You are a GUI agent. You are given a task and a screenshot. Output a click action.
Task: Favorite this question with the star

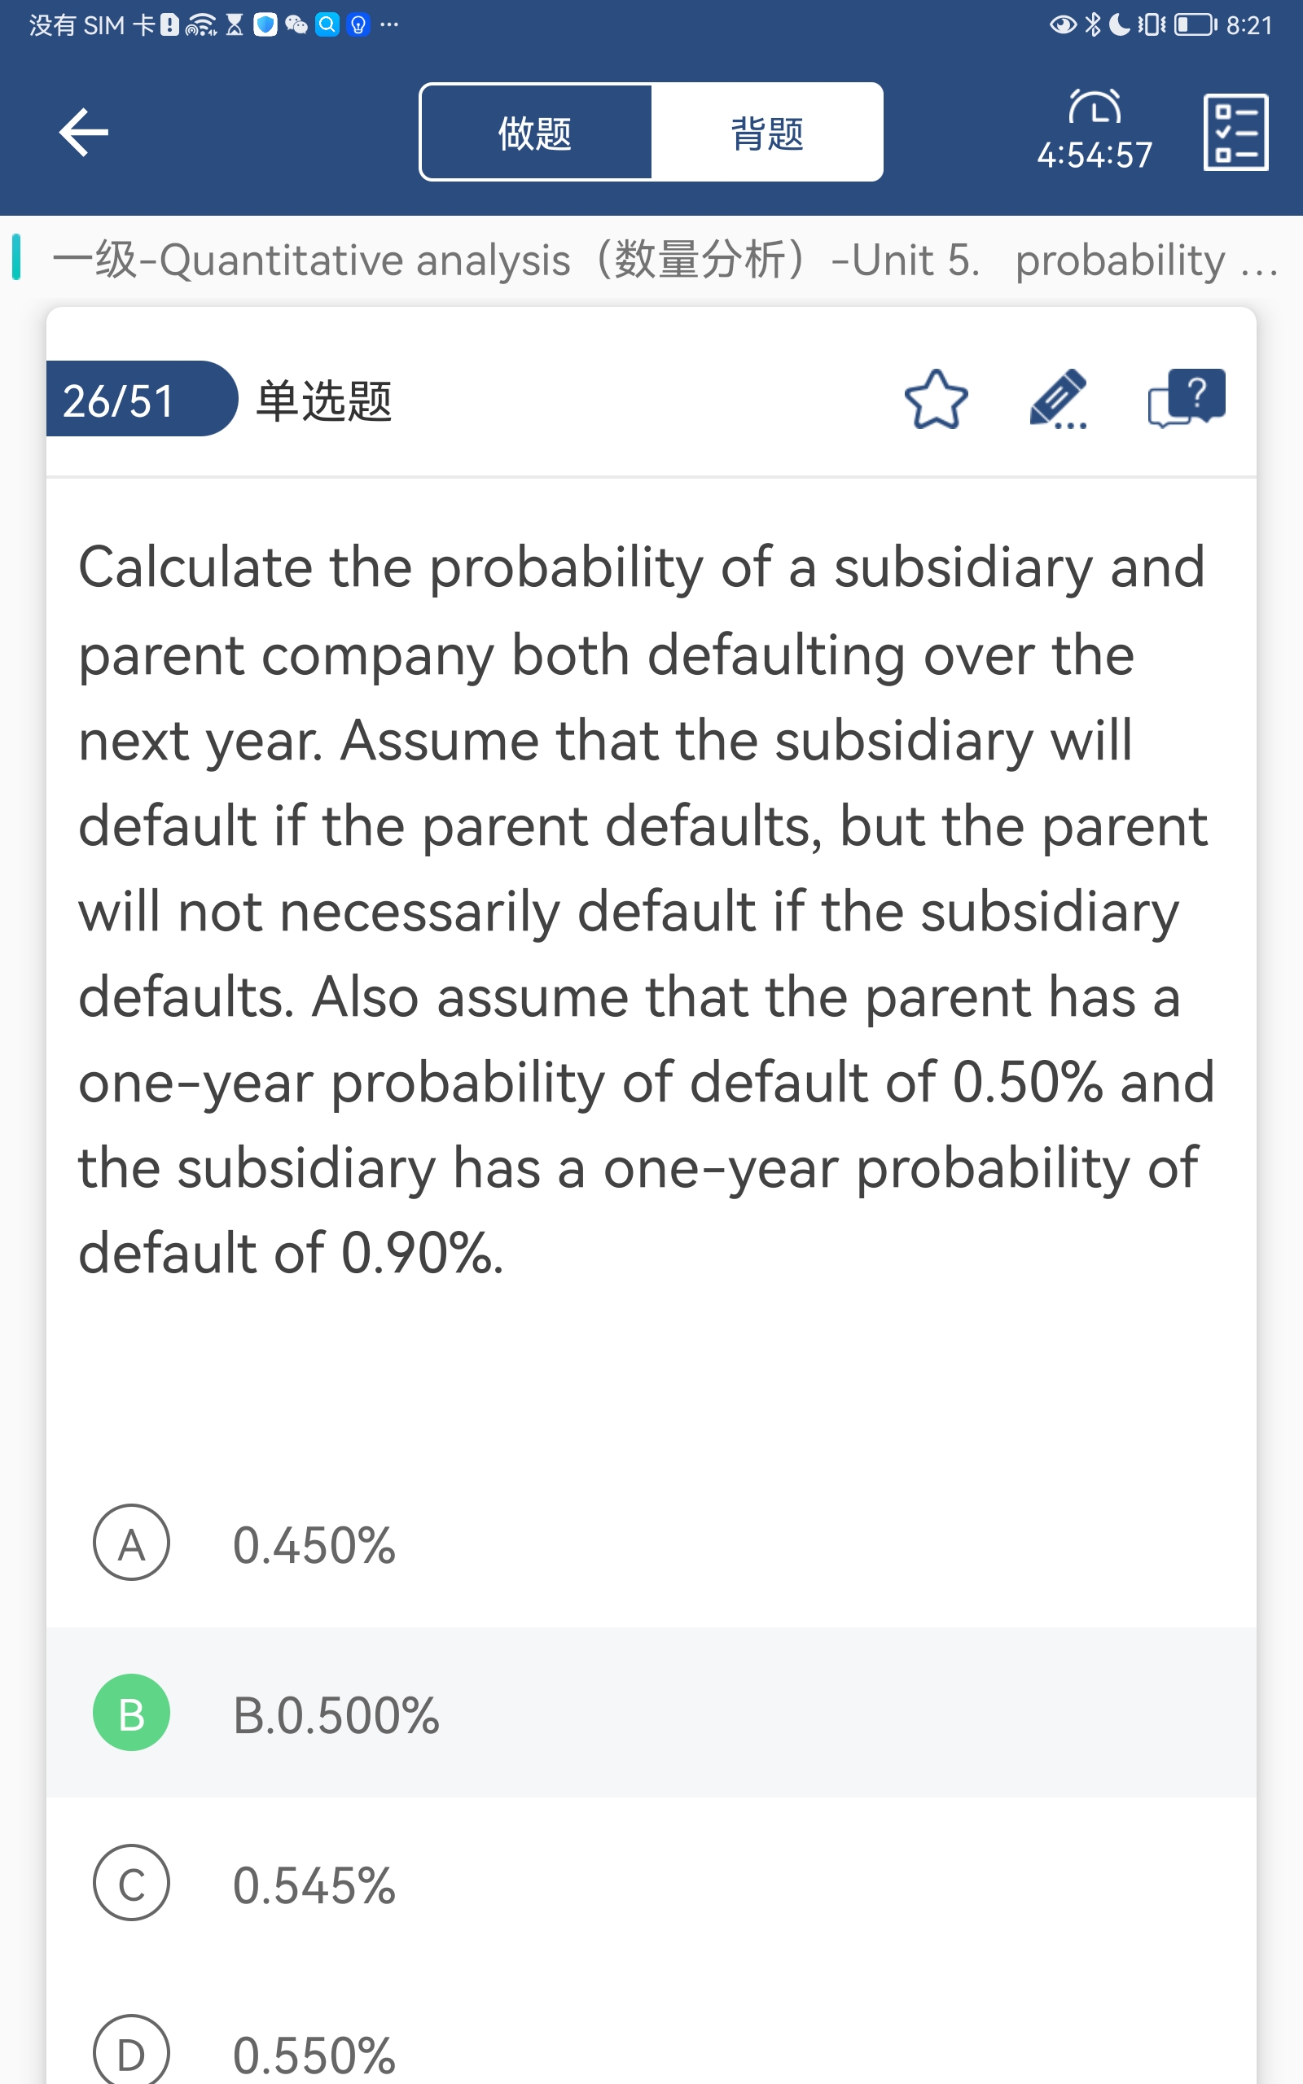936,400
